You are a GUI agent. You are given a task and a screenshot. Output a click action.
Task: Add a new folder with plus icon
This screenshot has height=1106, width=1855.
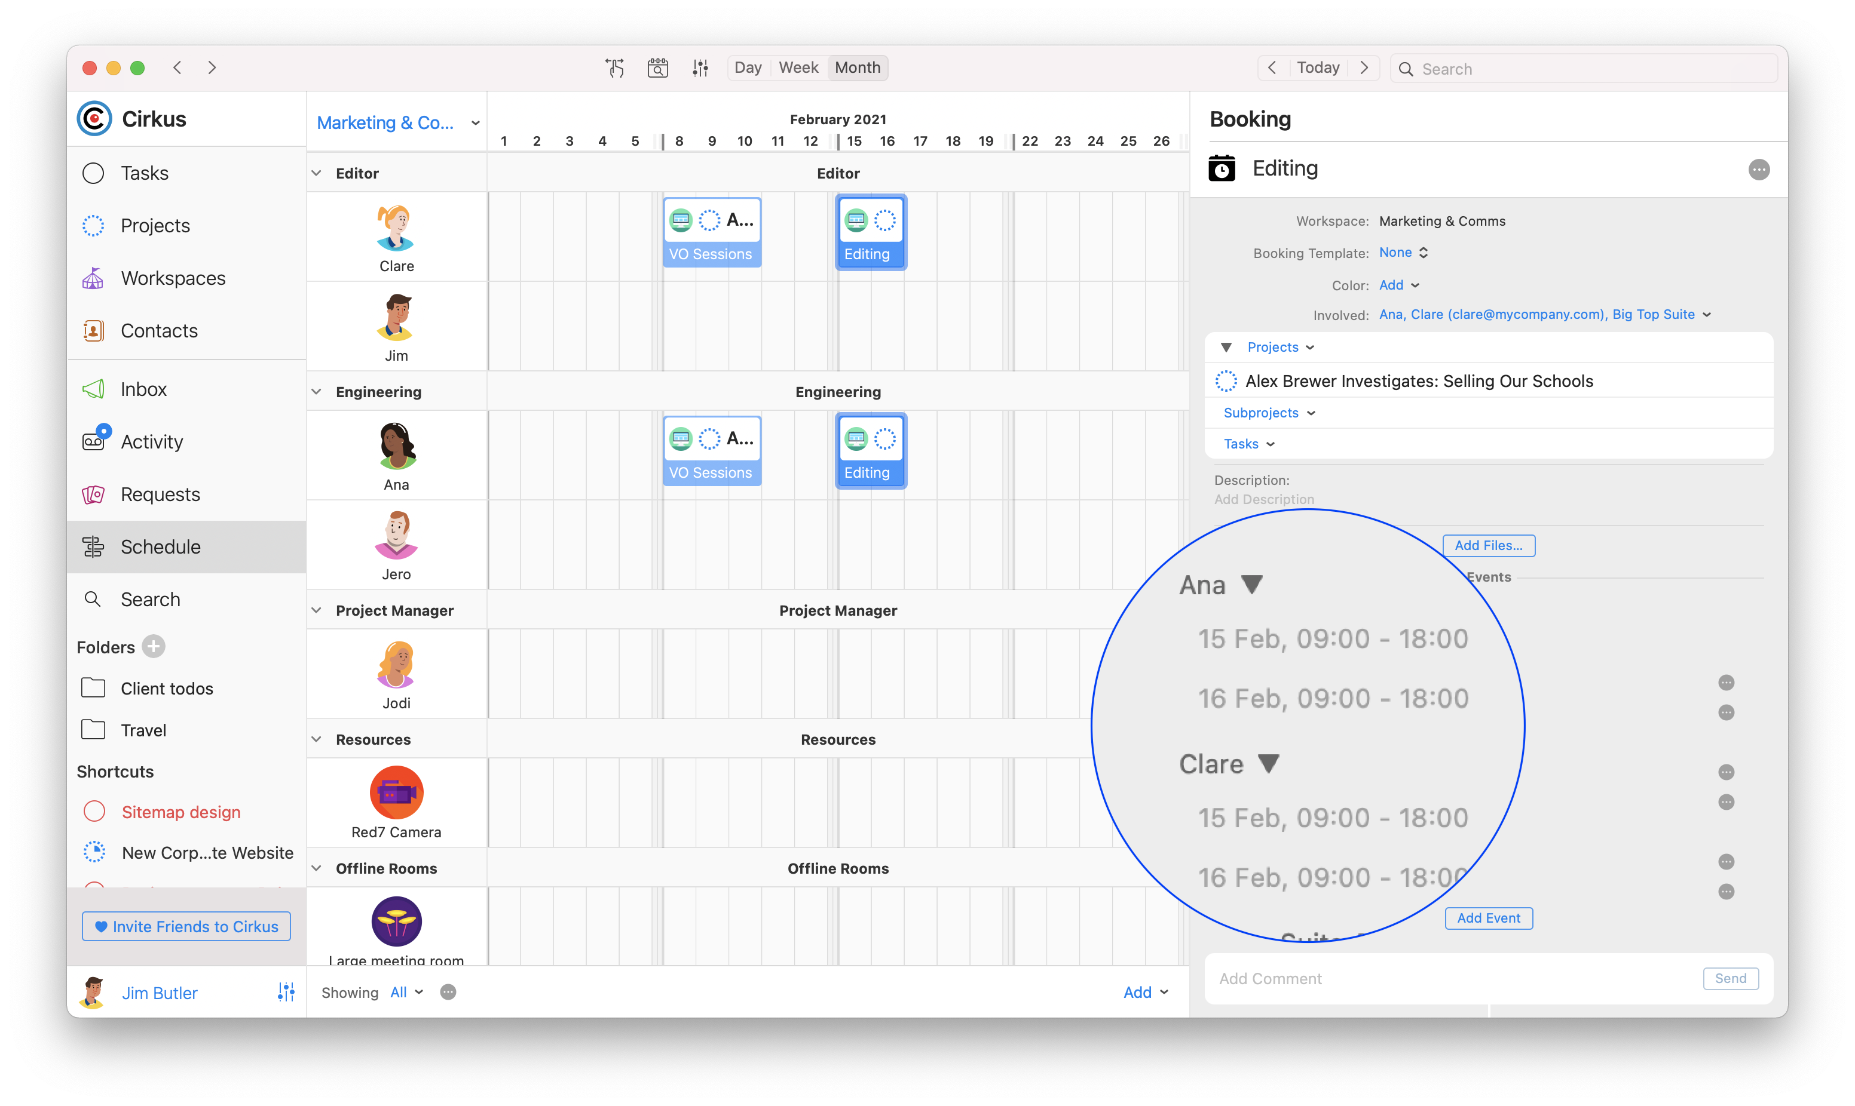pyautogui.click(x=154, y=647)
